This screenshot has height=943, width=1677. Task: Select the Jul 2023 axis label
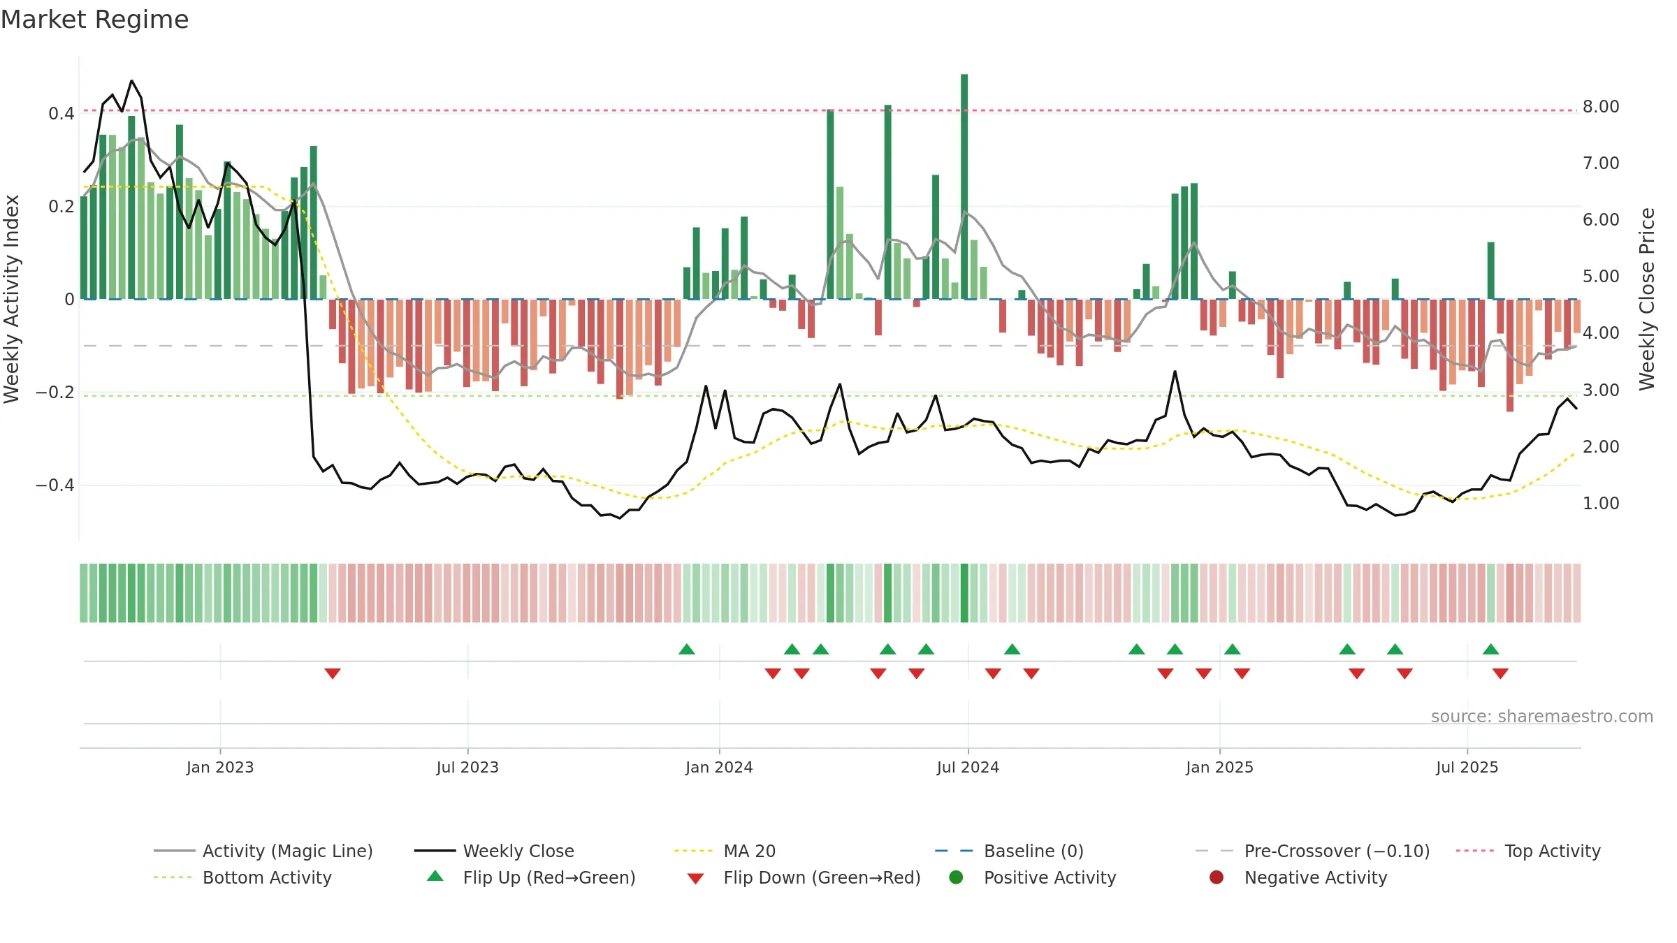(x=467, y=767)
